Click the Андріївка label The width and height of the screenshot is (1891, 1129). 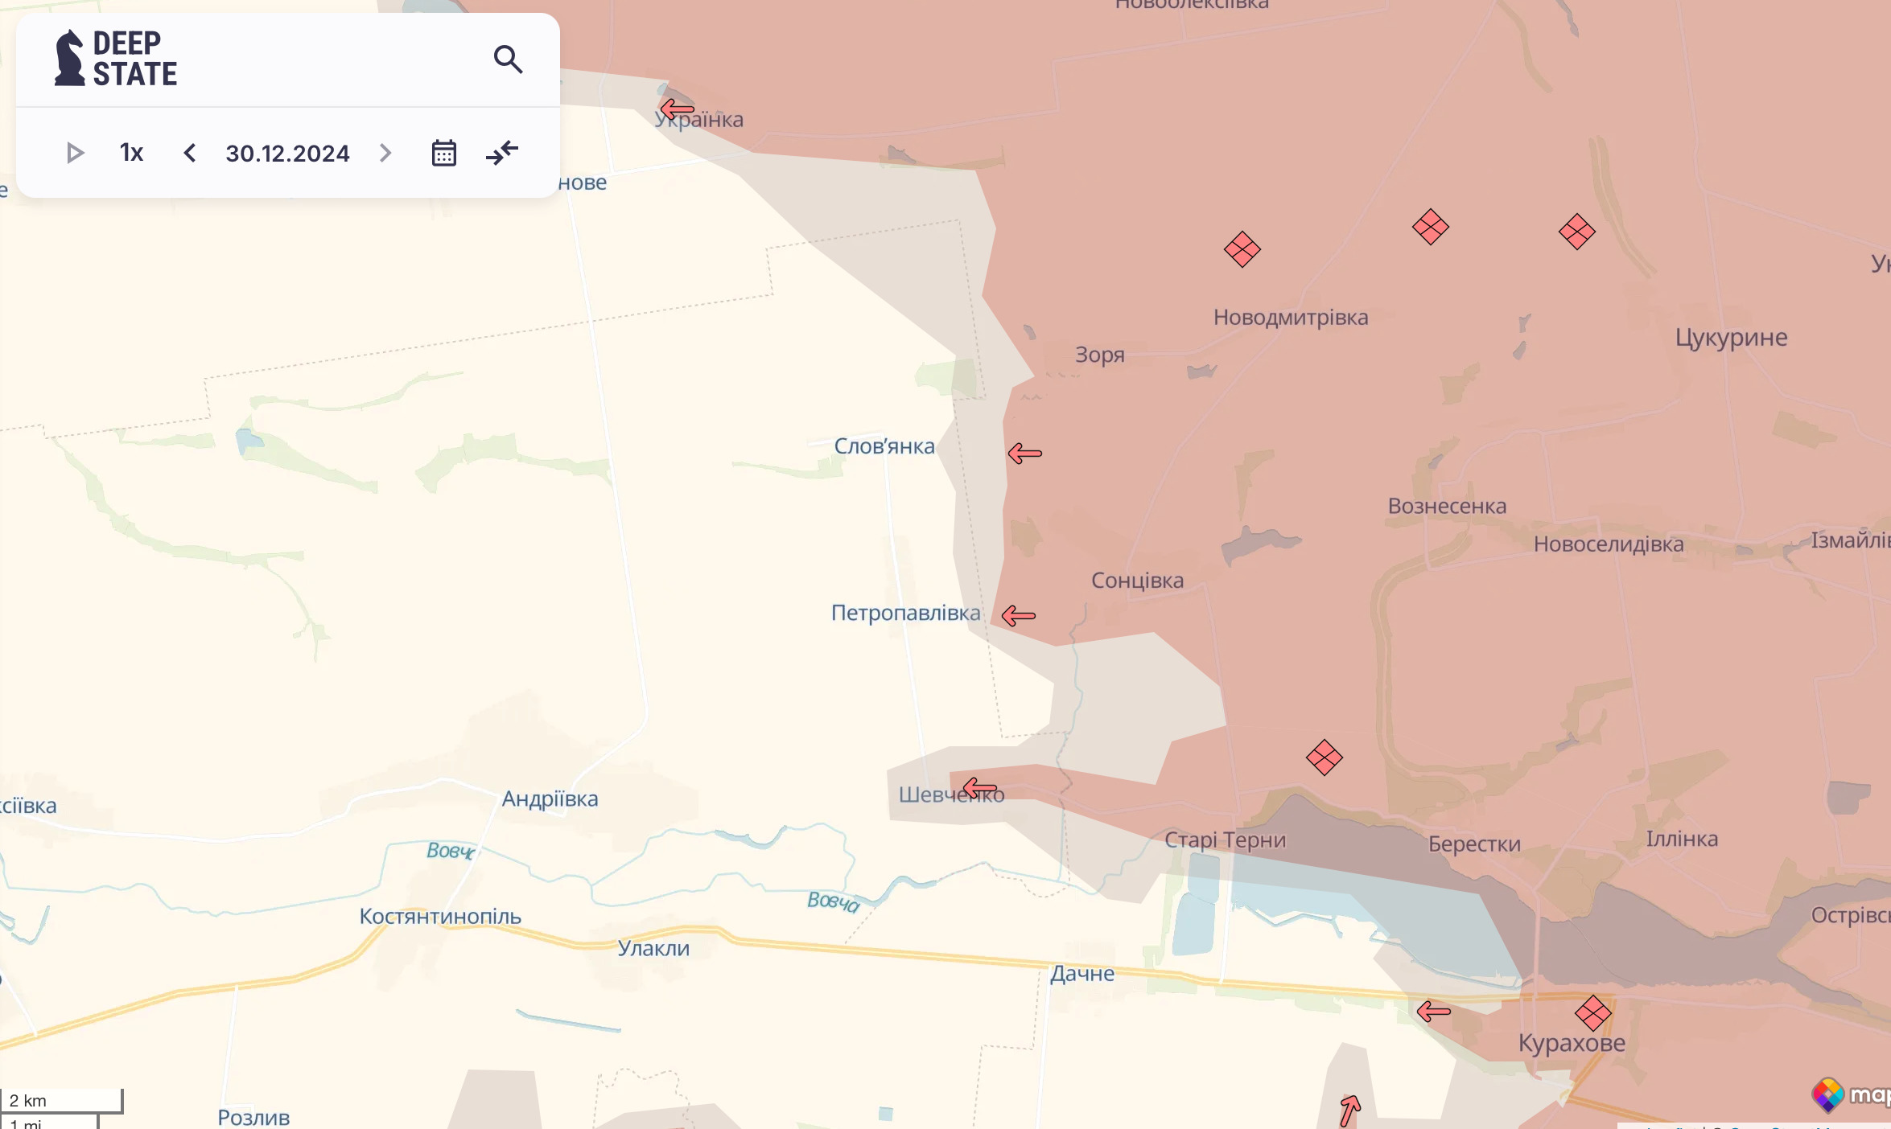coord(550,799)
